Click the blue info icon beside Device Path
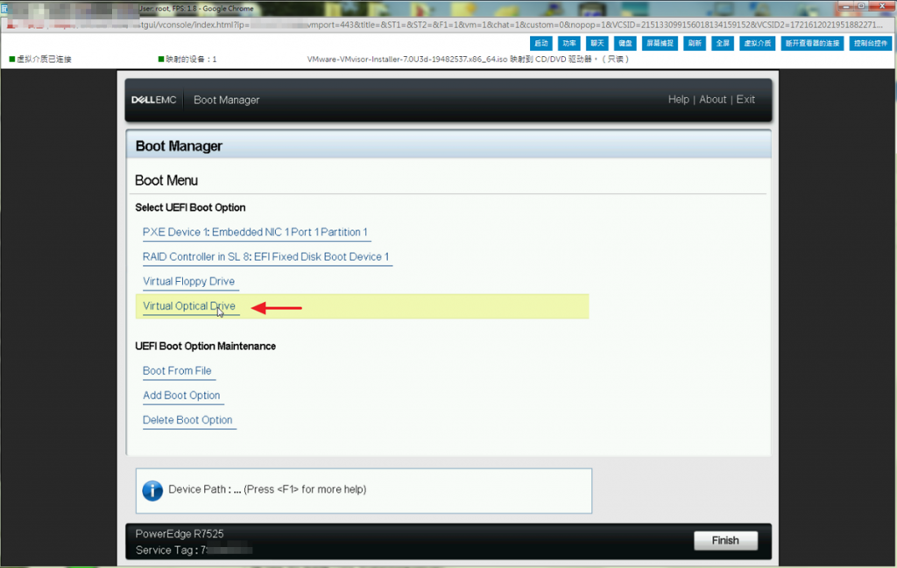The image size is (897, 568). (x=152, y=490)
